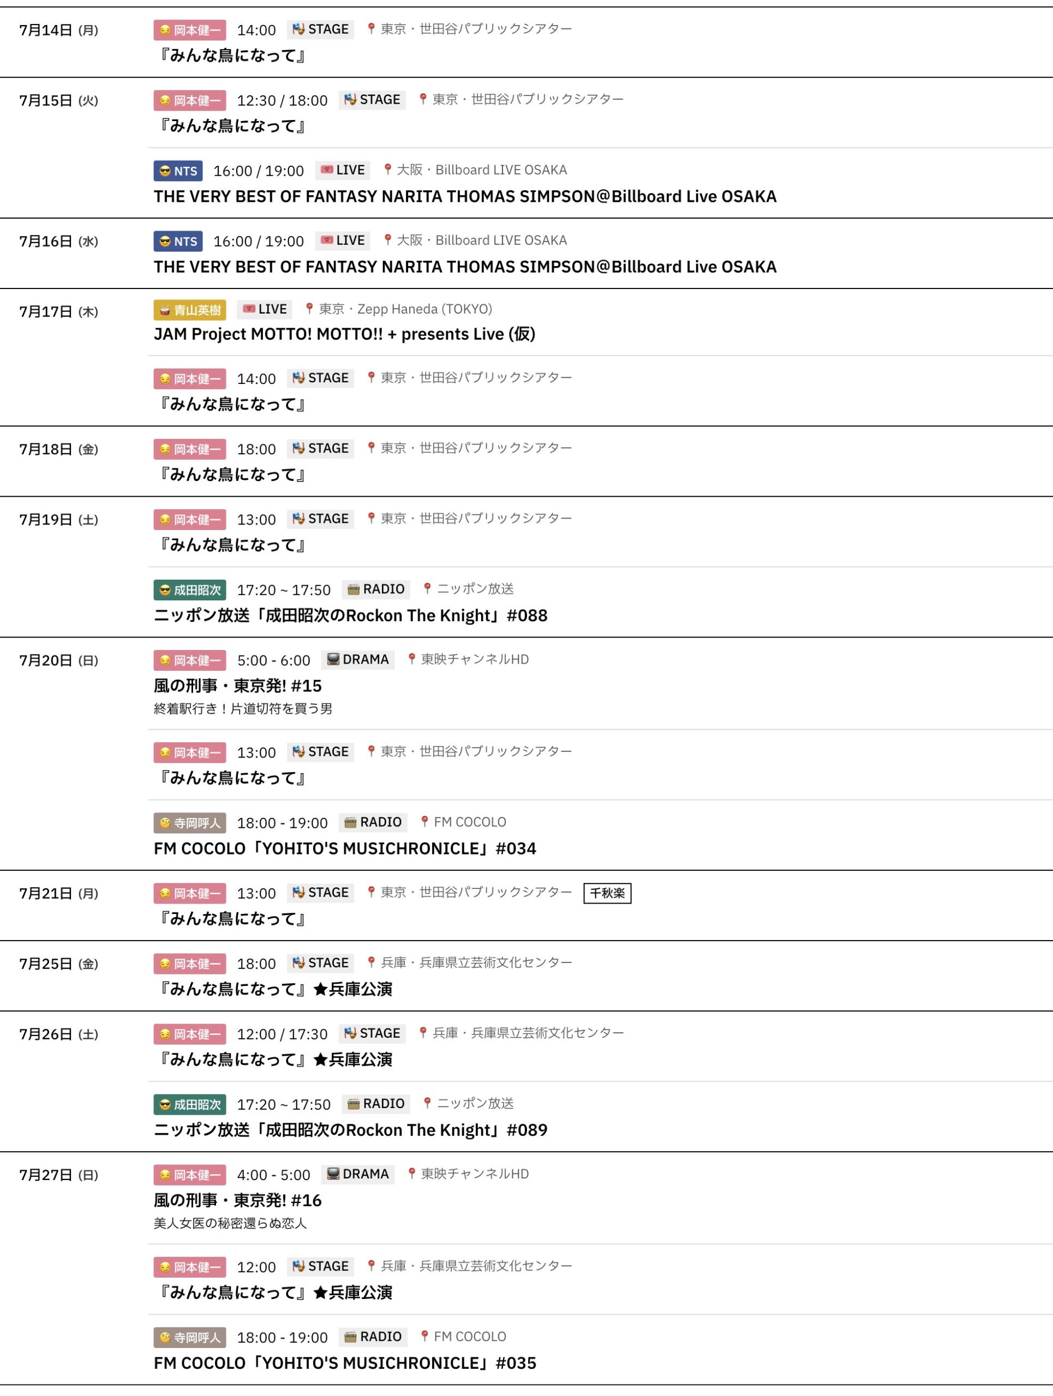Click the 7月14日 (月) date label
The width and height of the screenshot is (1053, 1396).
(x=59, y=31)
